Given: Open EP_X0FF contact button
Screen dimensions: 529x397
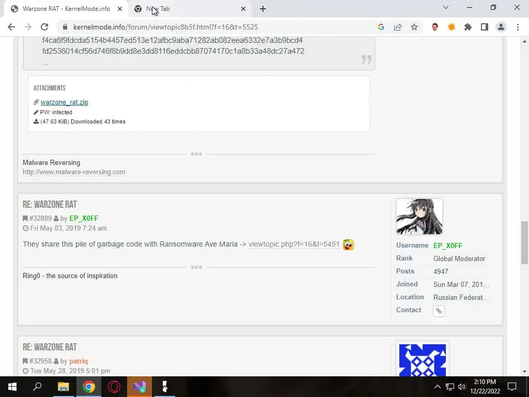Looking at the screenshot, I should pos(439,311).
